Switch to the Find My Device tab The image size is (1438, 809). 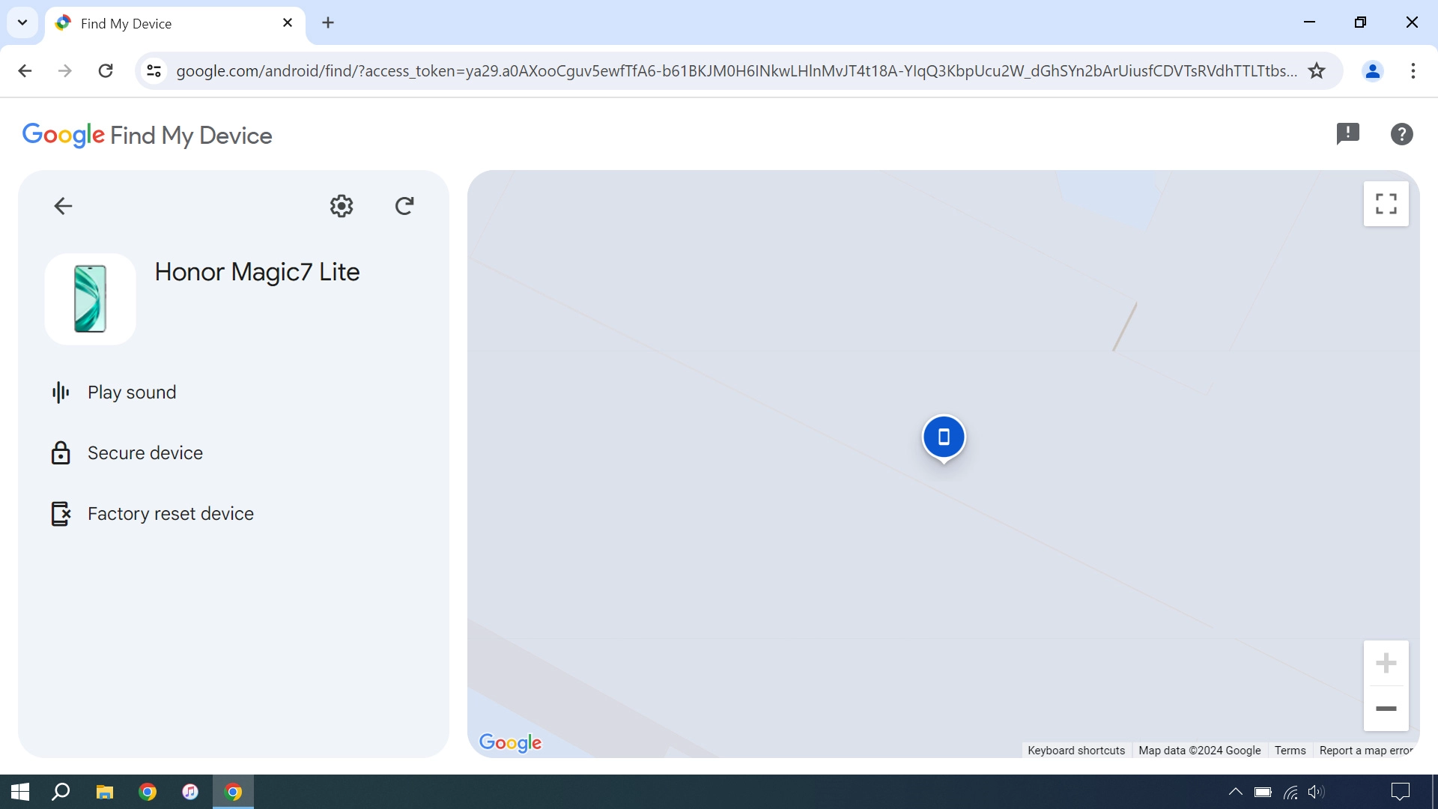click(150, 23)
